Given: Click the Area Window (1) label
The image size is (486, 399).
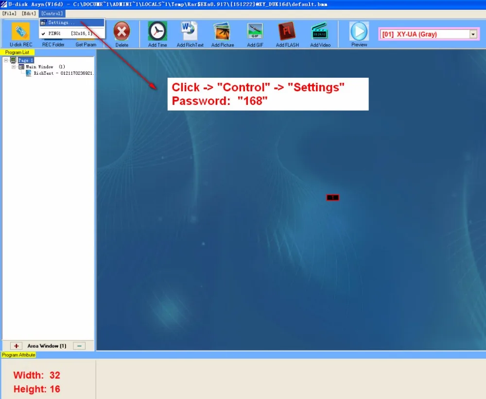Looking at the screenshot, I should pos(47,346).
